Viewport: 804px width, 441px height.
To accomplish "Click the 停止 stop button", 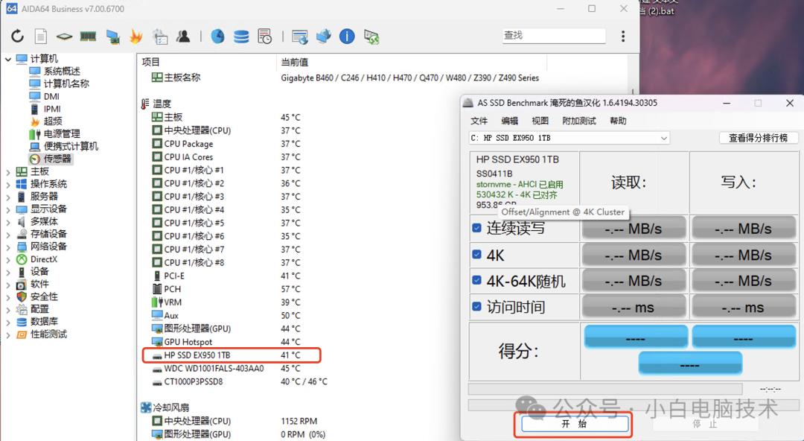I will [x=705, y=424].
